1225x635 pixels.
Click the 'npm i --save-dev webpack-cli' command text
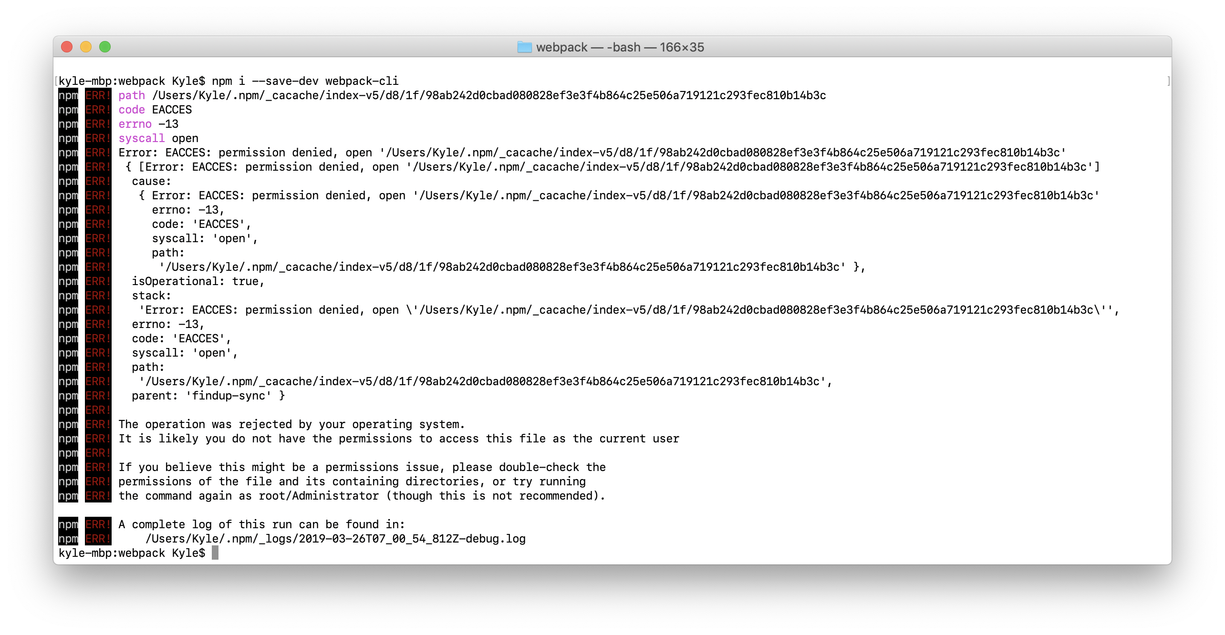pos(305,81)
